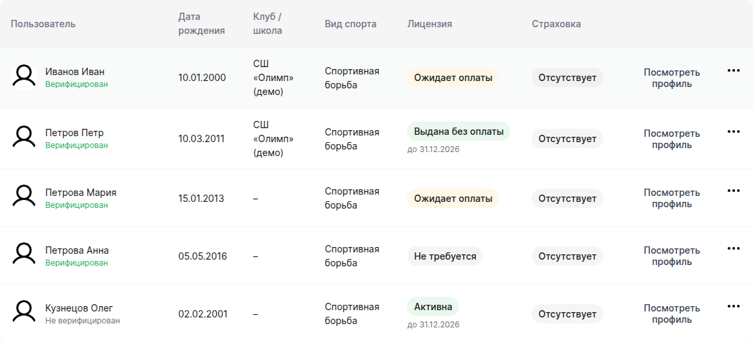Click Иванов Иван's avatar icon

(x=24, y=77)
